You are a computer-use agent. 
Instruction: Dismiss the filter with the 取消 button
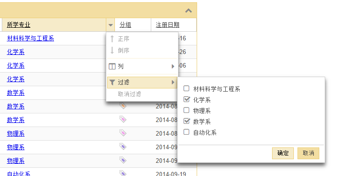point(308,153)
